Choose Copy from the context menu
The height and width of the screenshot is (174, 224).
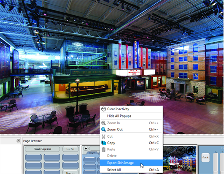[131, 143]
